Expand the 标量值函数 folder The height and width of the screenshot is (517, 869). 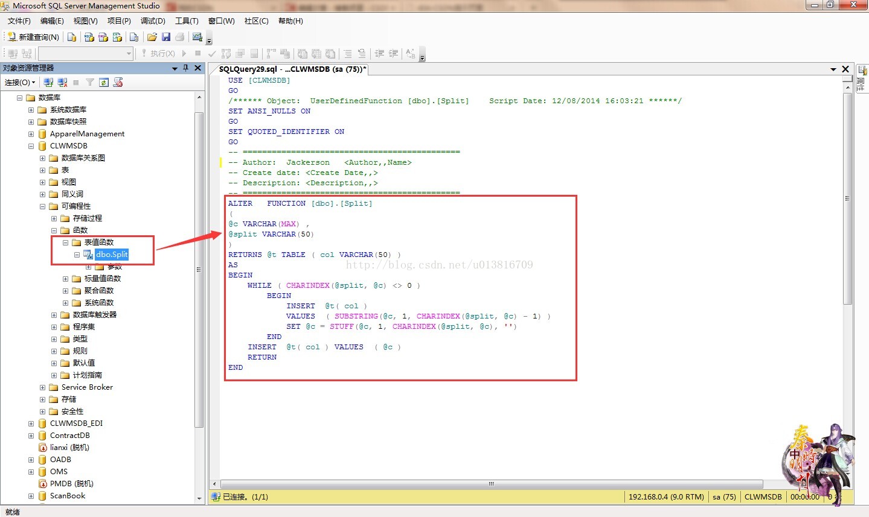(x=65, y=279)
